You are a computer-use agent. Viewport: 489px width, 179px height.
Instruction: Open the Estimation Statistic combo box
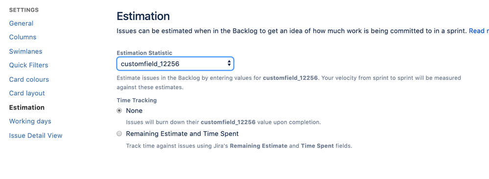click(175, 64)
